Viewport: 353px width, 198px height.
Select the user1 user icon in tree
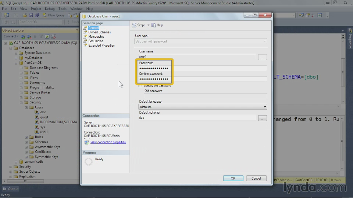37,132
